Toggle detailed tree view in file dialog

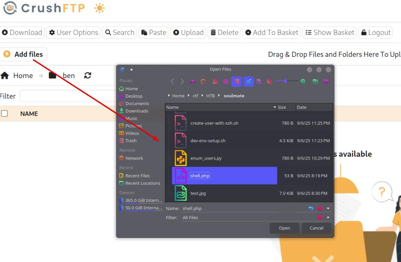tap(237, 81)
